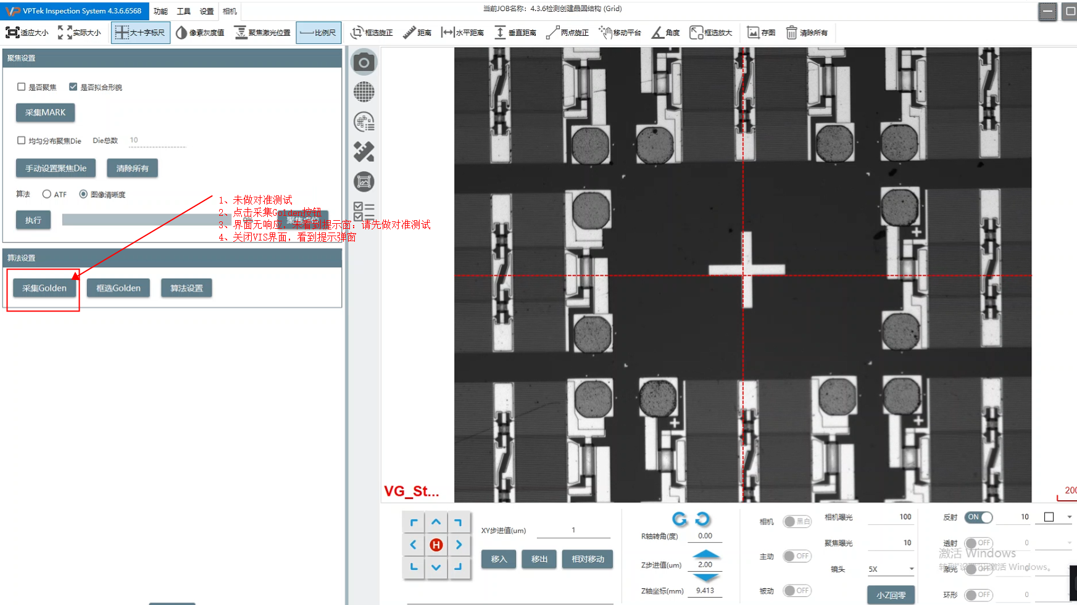Screen dimensions: 1077x605
Task: Select the ATF algorithm radio button
Action: [x=47, y=194]
